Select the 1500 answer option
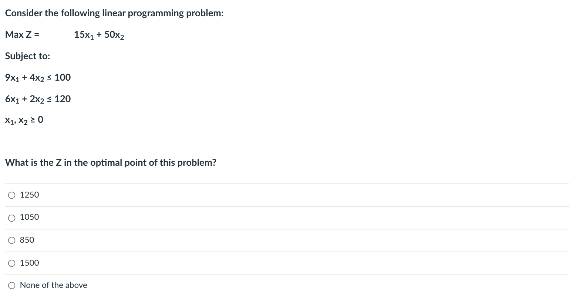 30,263
